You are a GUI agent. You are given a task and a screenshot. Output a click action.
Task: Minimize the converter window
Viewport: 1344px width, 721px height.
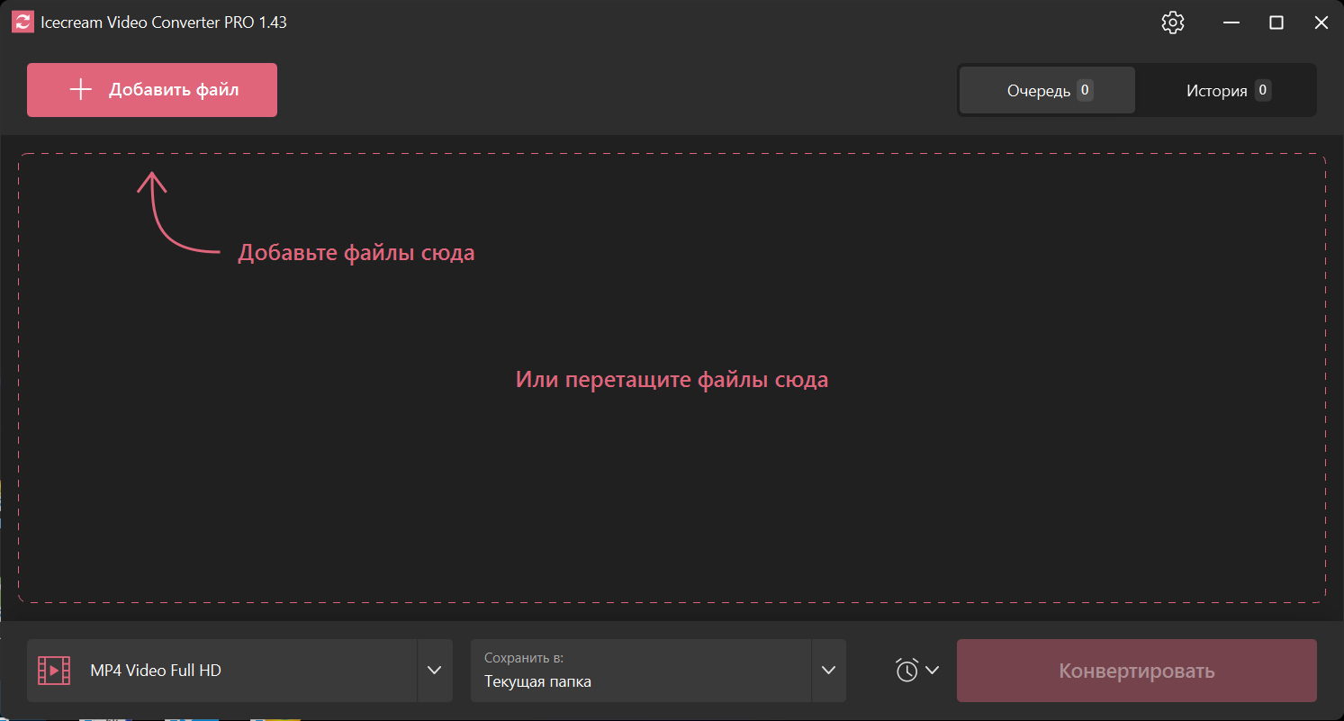(1230, 23)
